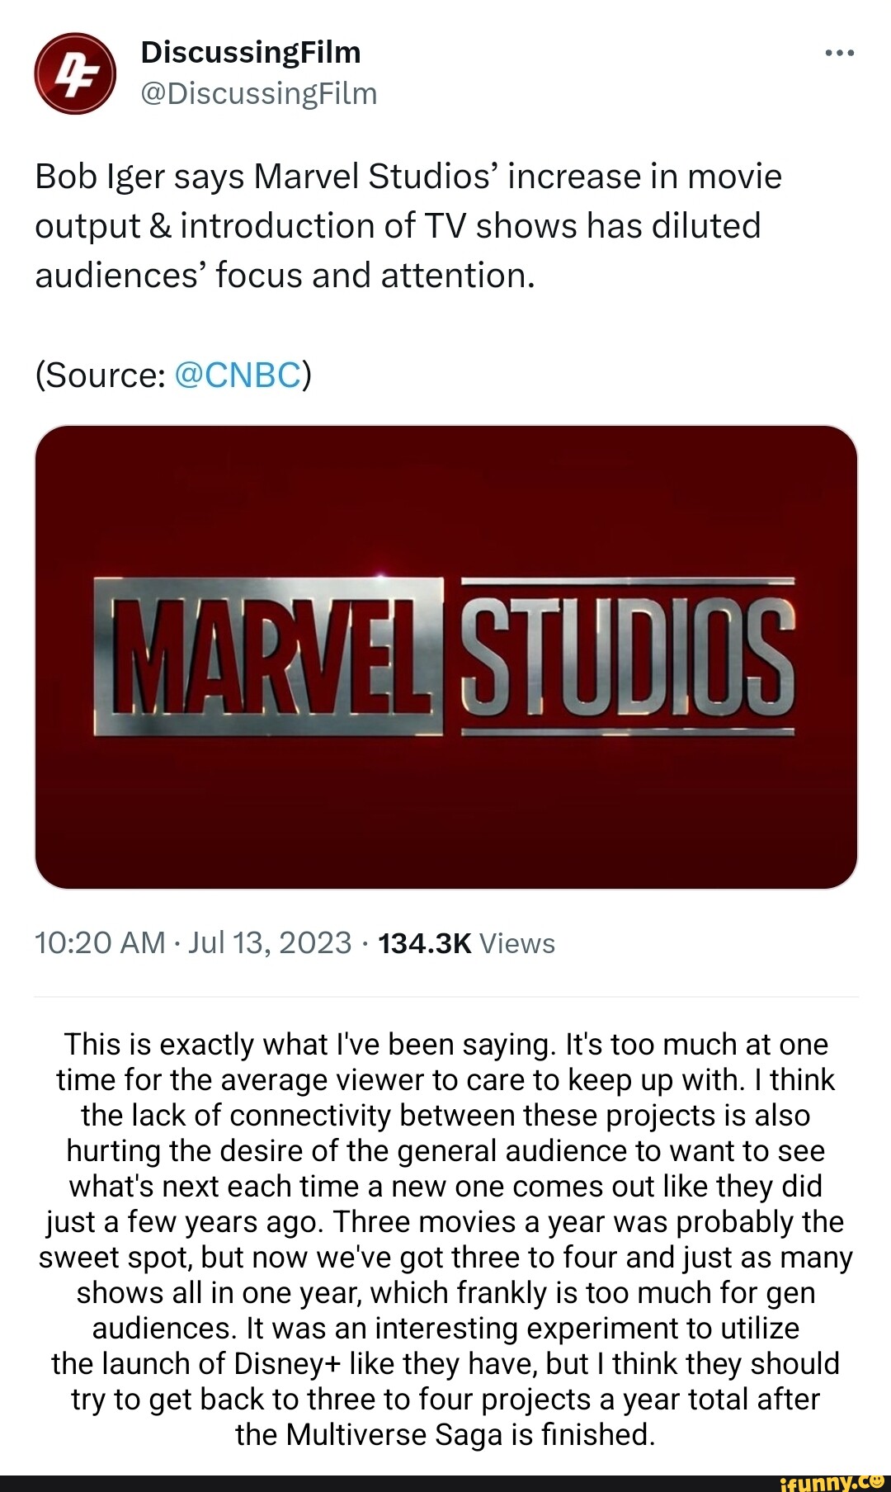Viewport: 891px width, 1492px height.
Task: Click 'Bob Iger' in the tweet text
Action: point(100,177)
